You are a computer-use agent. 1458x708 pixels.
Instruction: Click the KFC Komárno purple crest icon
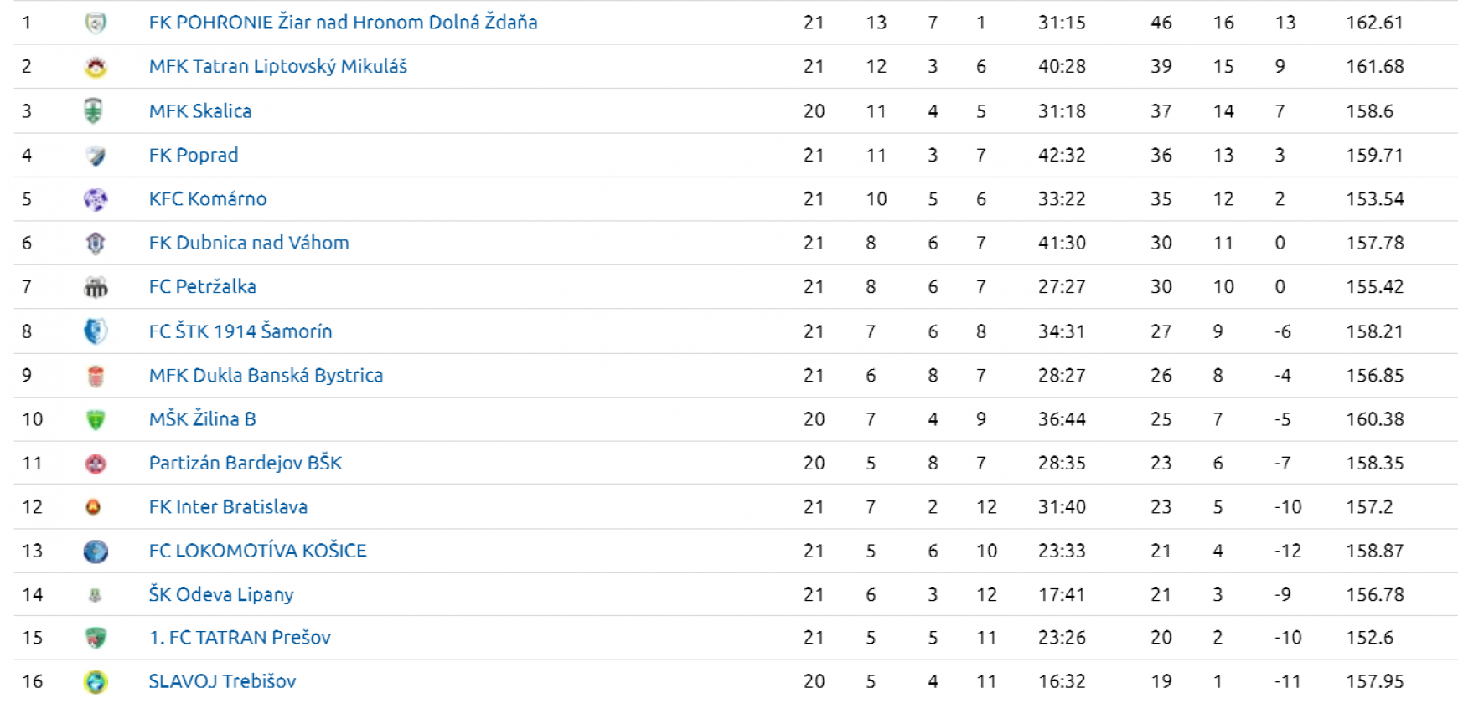point(96,199)
